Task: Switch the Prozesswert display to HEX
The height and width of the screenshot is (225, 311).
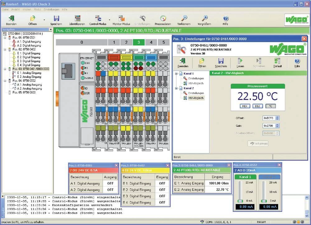Action: pos(245,106)
